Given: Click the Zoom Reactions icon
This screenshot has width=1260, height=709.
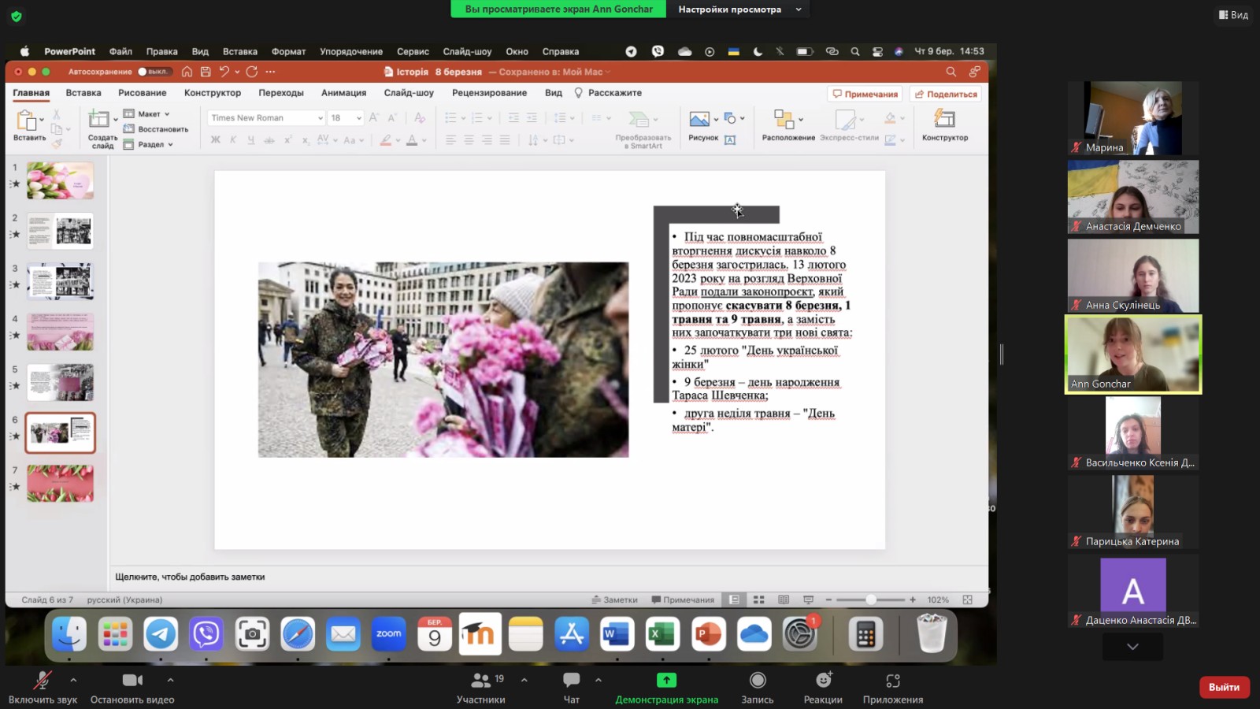Looking at the screenshot, I should point(823,681).
